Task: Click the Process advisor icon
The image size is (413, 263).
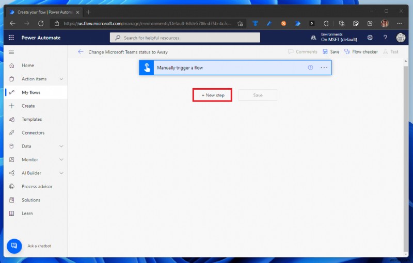Action: (11, 187)
